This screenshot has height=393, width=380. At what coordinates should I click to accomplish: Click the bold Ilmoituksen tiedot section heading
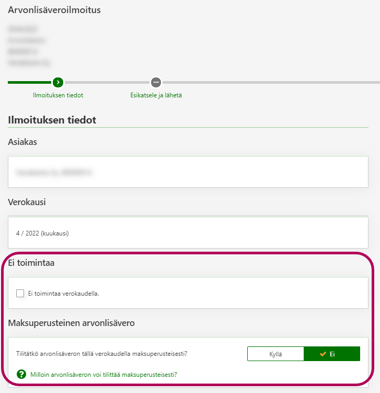point(52,120)
